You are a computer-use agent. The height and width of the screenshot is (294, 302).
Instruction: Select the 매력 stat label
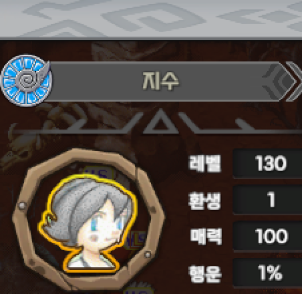(205, 236)
